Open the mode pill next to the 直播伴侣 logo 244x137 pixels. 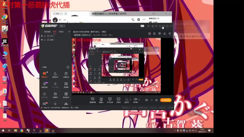click(62, 26)
